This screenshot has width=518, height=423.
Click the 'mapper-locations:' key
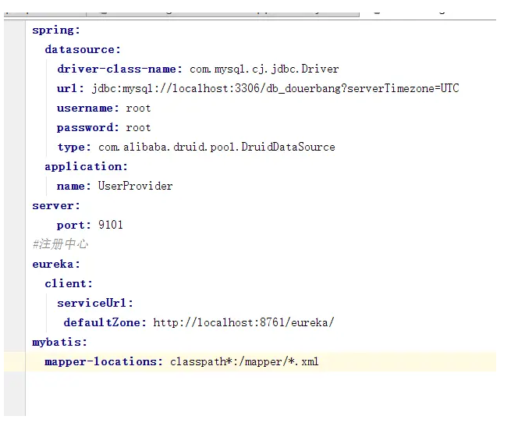[x=104, y=361]
